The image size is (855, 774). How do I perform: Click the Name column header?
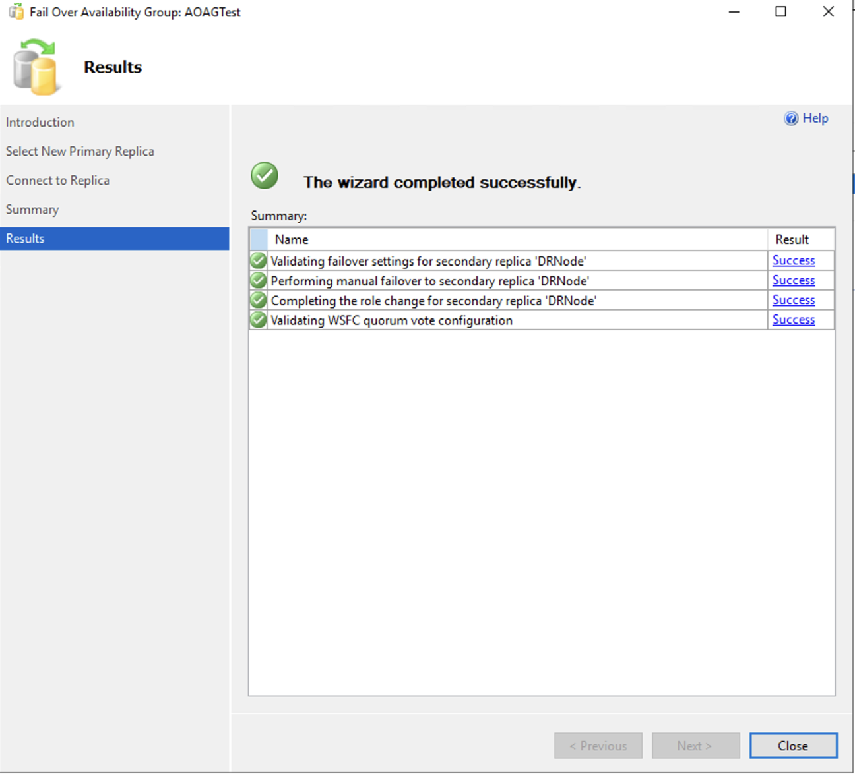tap(292, 239)
